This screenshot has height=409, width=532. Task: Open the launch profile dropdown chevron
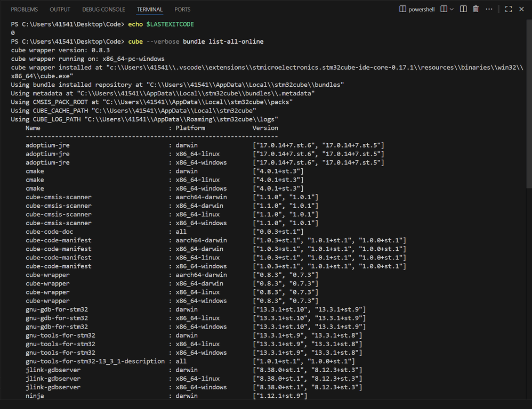[452, 9]
